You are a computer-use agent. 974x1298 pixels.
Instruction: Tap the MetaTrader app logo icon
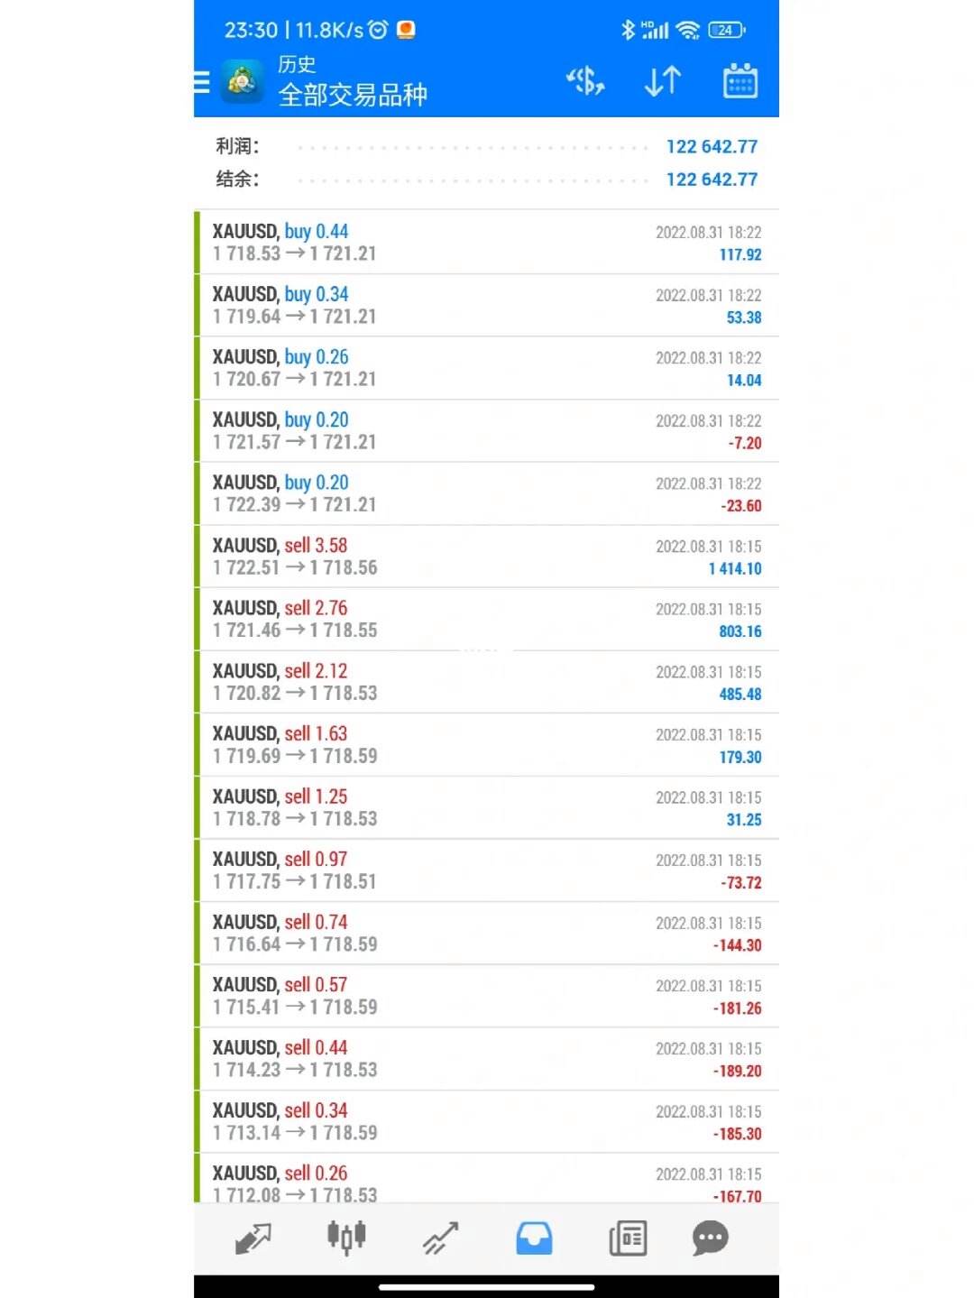coord(243,82)
